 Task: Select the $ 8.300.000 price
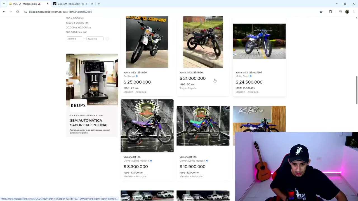pyautogui.click(x=136, y=167)
